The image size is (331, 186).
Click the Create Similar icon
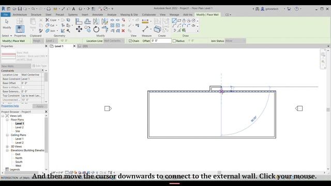coord(157,29)
